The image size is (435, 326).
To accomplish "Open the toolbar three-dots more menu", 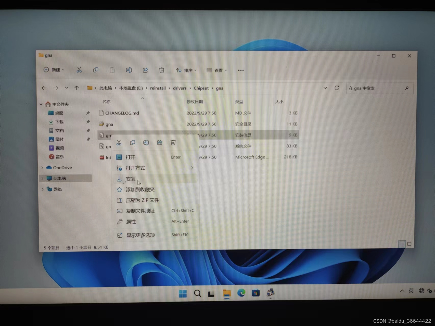I will click(x=241, y=70).
